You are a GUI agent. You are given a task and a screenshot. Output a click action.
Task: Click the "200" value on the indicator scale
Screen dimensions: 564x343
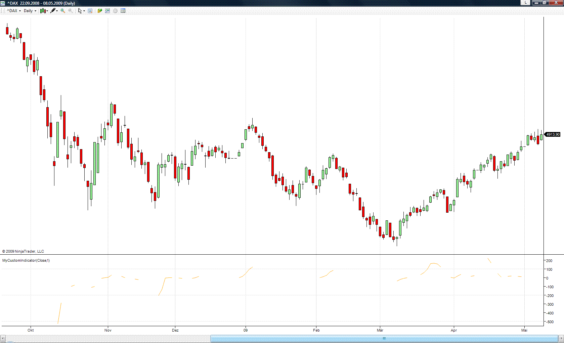coord(549,261)
